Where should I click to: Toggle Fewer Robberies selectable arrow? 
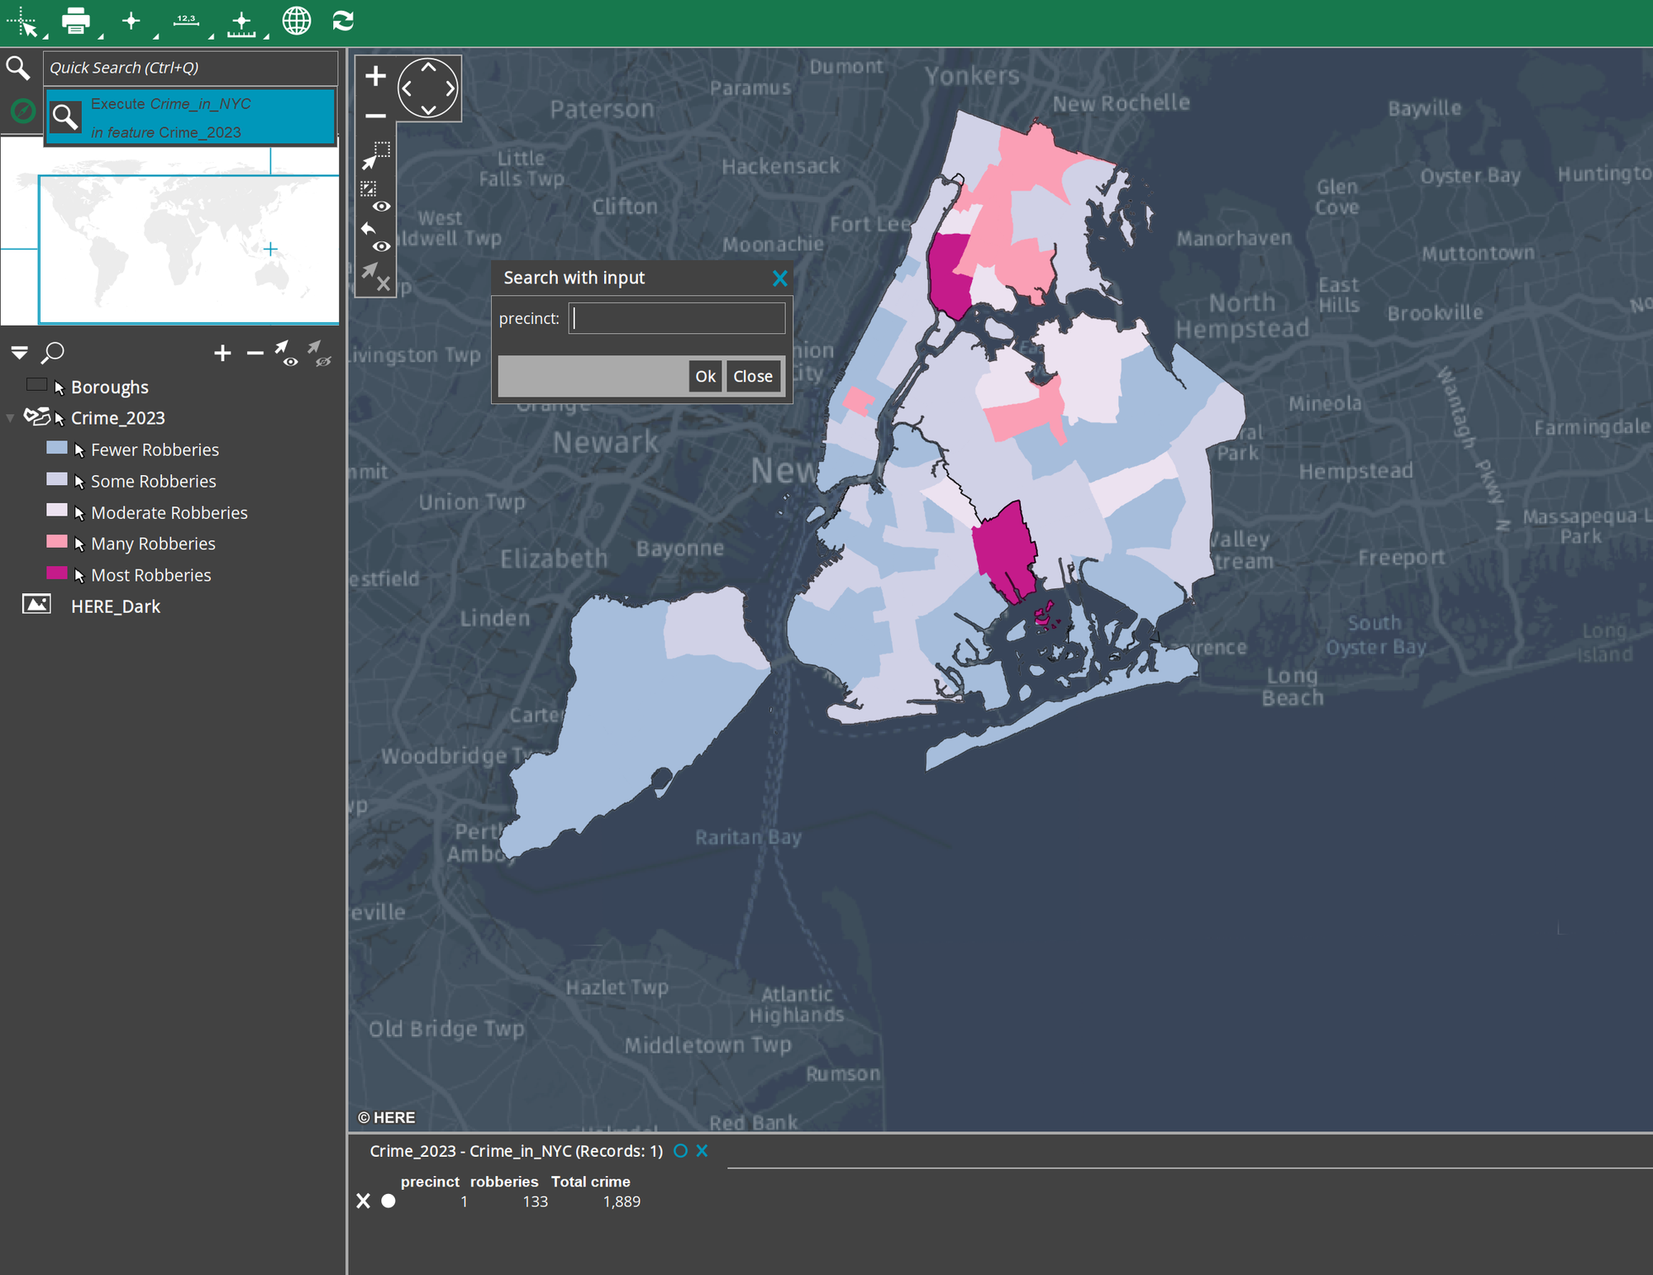coord(79,450)
